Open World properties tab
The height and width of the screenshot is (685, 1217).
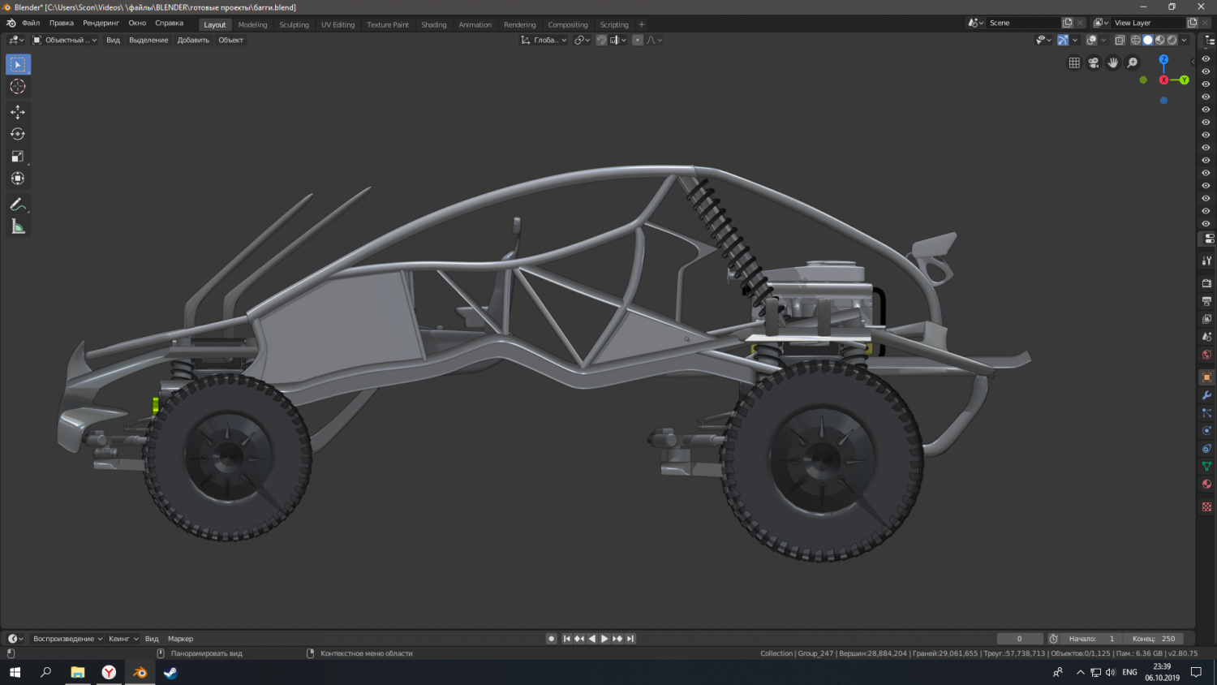click(x=1207, y=355)
